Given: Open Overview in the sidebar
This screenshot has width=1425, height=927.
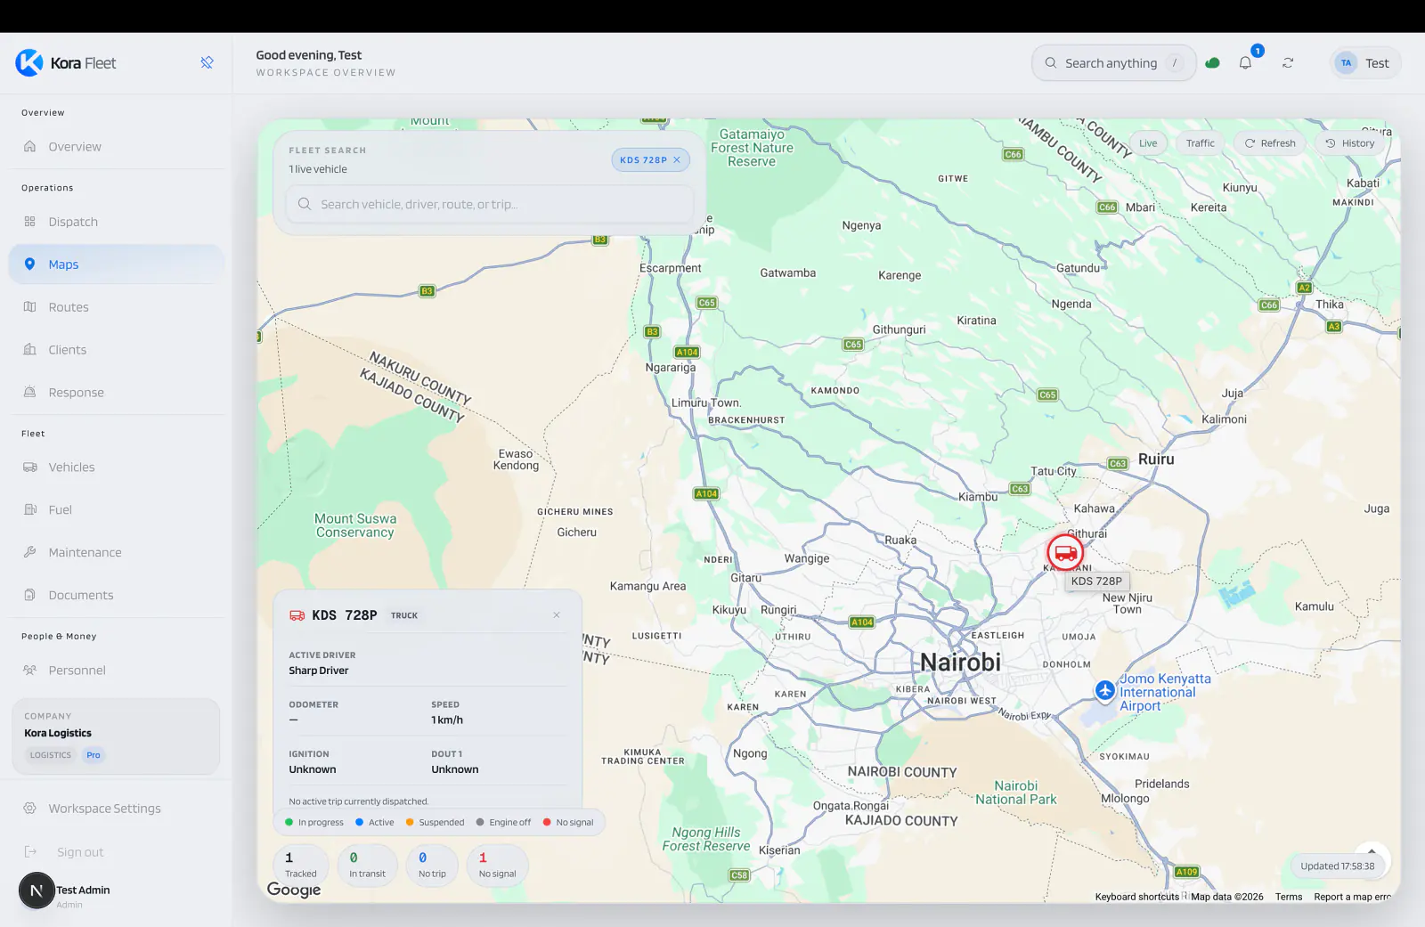Looking at the screenshot, I should point(117,147).
